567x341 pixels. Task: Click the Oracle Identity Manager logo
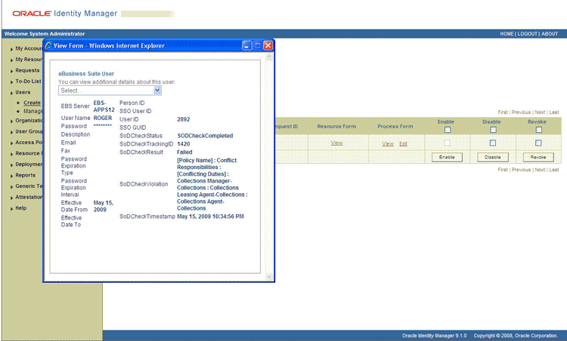click(x=65, y=14)
